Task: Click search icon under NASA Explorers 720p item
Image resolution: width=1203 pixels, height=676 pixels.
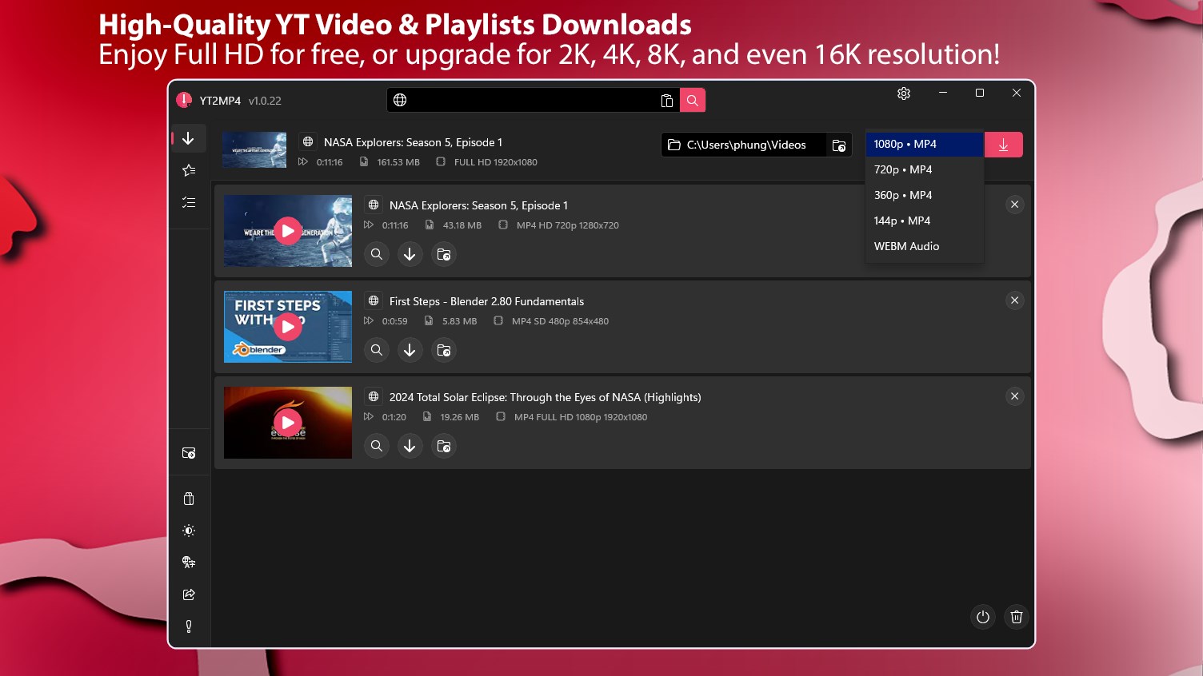Action: click(377, 254)
